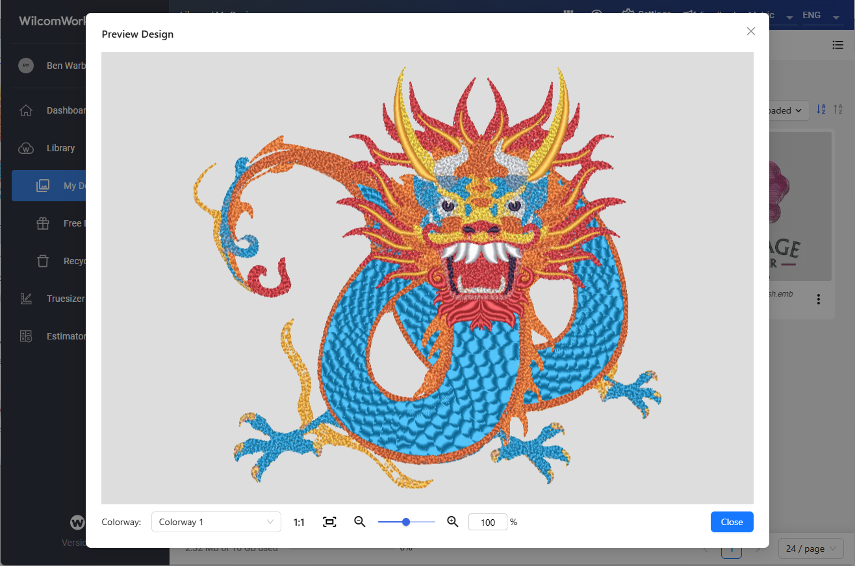Click the zoom out magnifier icon
This screenshot has width=855, height=566.
[x=360, y=522]
